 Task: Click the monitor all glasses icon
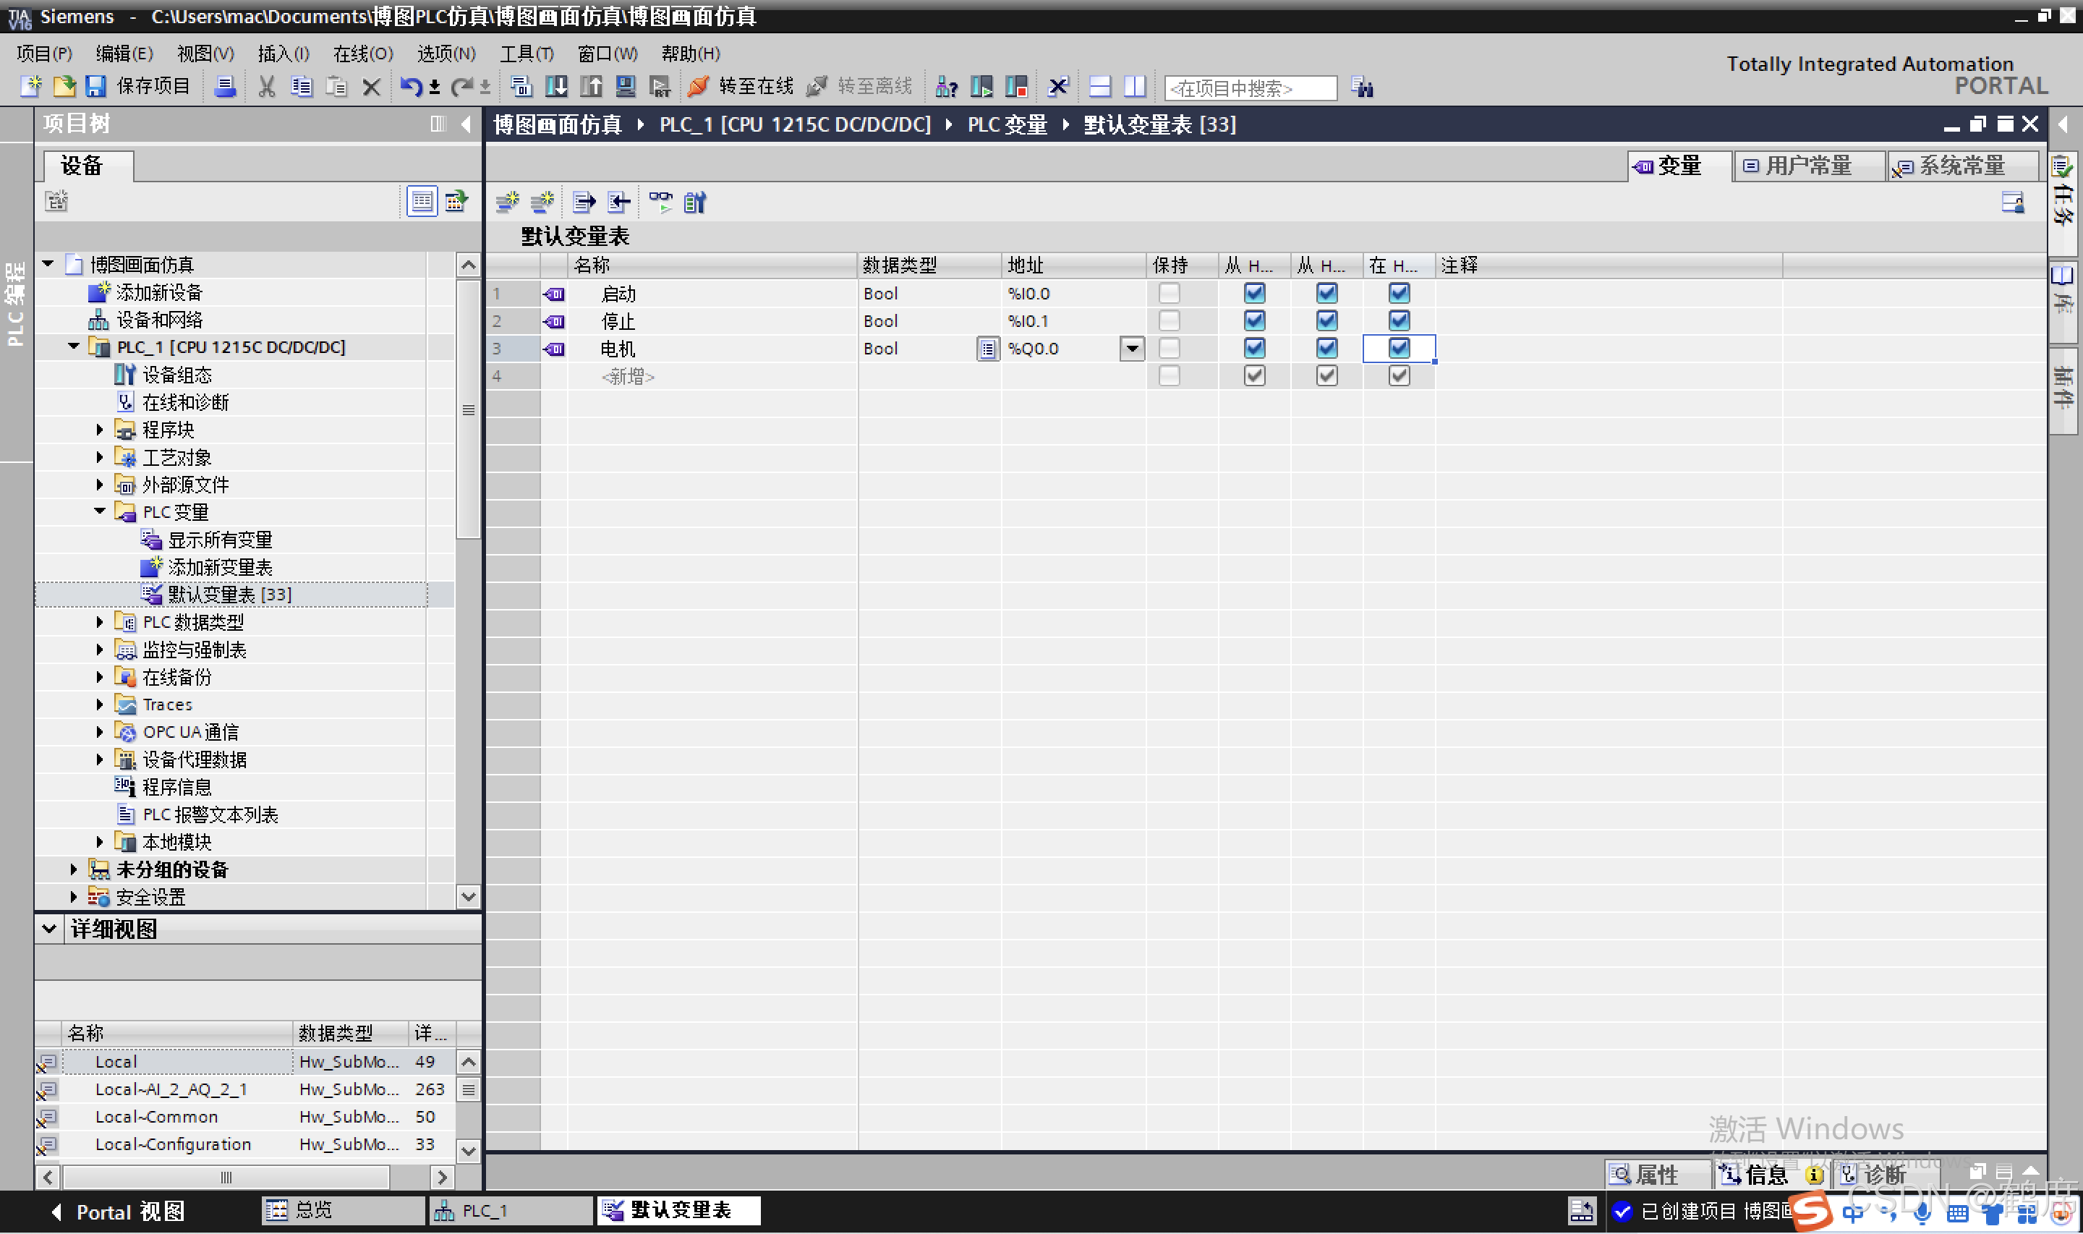[661, 202]
